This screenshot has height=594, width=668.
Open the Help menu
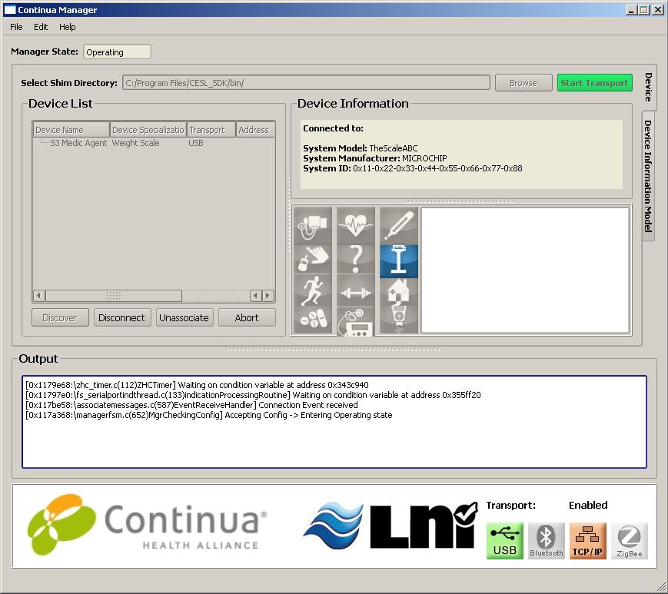pyautogui.click(x=68, y=27)
